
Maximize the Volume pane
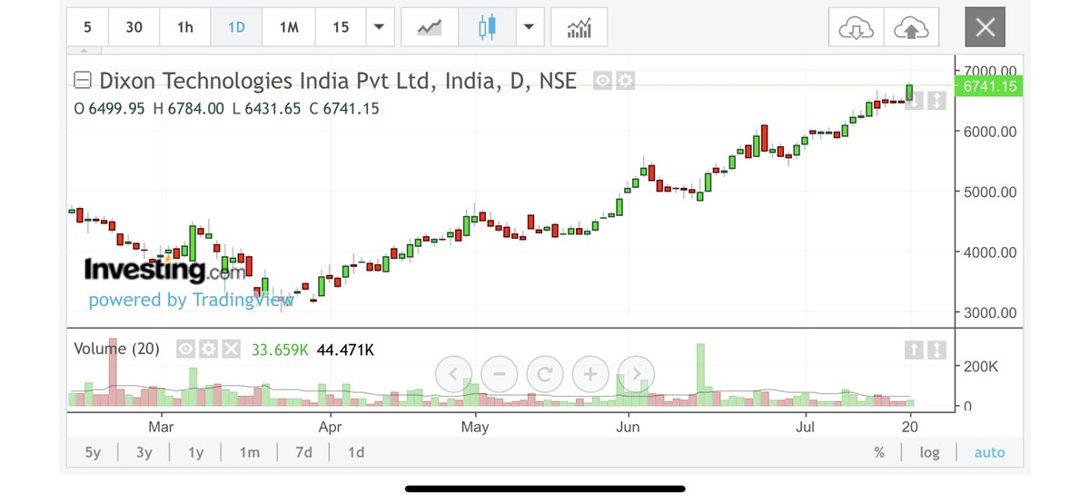pyautogui.click(x=936, y=350)
